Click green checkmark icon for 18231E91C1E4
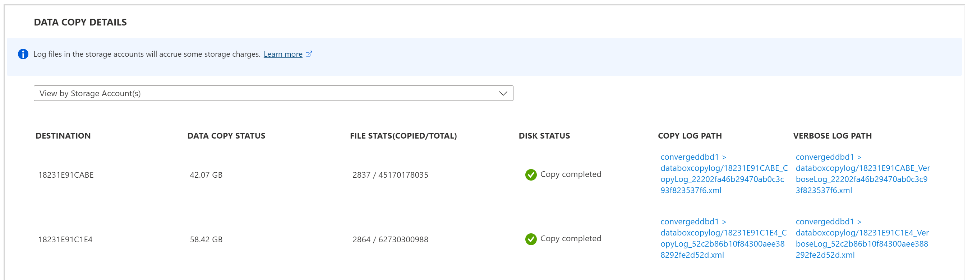The image size is (968, 280). tap(531, 239)
